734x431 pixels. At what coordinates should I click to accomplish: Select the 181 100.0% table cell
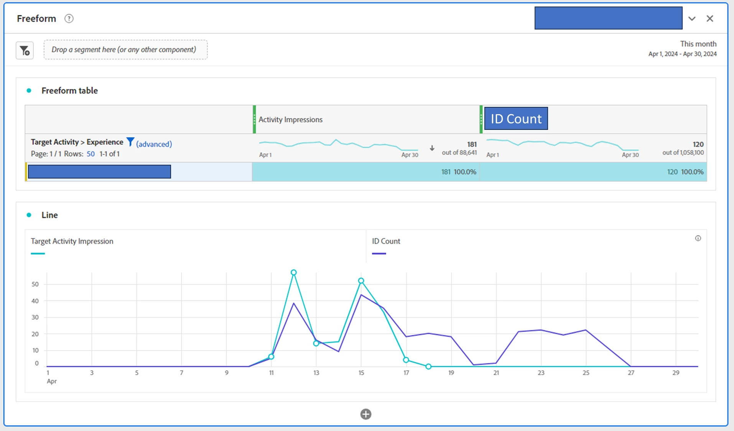(366, 172)
